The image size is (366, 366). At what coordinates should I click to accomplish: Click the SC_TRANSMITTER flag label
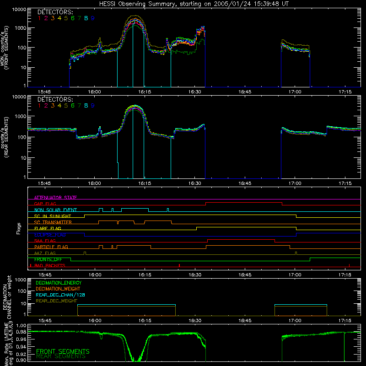pos(53,222)
